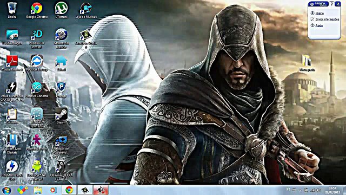Click the question mark button on gadget
Screen dimensions: 346x195
pos(331,4)
